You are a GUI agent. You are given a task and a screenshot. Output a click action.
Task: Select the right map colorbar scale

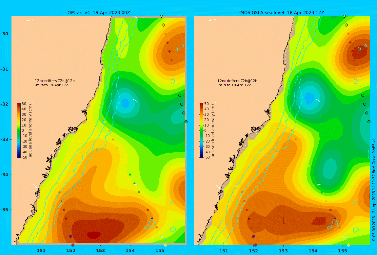point(202,131)
